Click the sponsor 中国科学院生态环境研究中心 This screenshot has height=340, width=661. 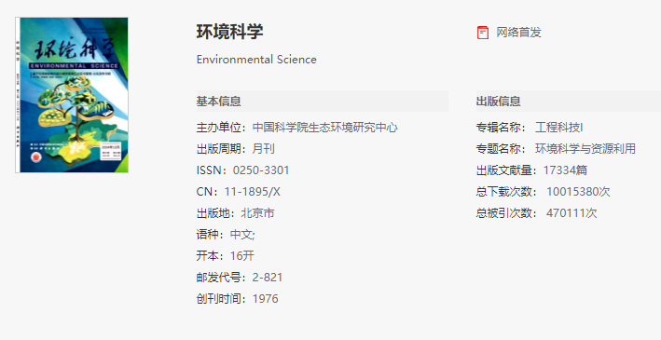click(325, 128)
